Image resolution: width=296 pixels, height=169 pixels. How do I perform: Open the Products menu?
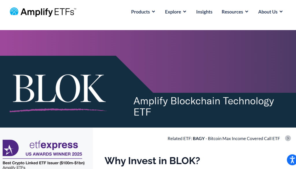coord(140,12)
